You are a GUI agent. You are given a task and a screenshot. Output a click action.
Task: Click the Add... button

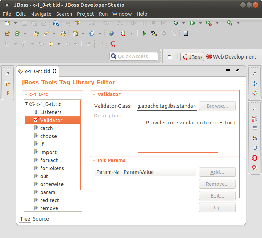(x=217, y=172)
